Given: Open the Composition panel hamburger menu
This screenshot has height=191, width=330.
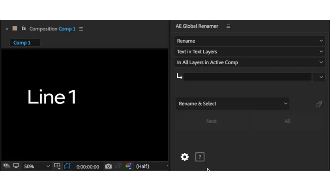Looking at the screenshot, I should click(x=81, y=29).
